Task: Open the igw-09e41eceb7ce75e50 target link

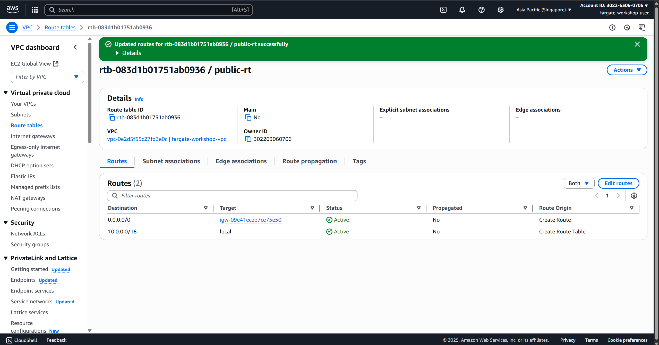Action: point(250,220)
